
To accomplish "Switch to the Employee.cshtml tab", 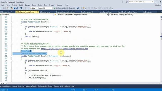I will [x=87, y=12].
